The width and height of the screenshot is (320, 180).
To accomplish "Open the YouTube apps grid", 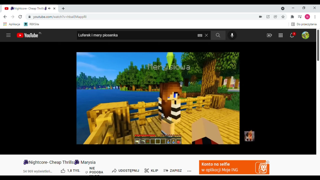I will [x=280, y=35].
